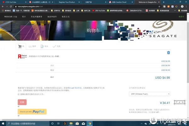189x126 pixels.
Task: Go back with the browser back arrow
Action: [3, 7]
